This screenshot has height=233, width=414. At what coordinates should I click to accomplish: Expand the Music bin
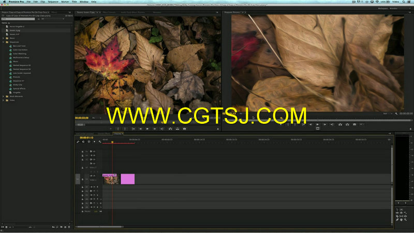pyautogui.click(x=4, y=38)
